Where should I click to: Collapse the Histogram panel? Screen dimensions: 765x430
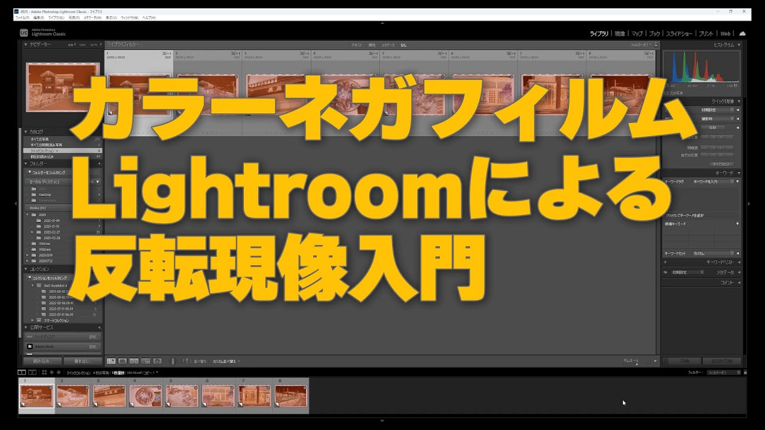(739, 45)
